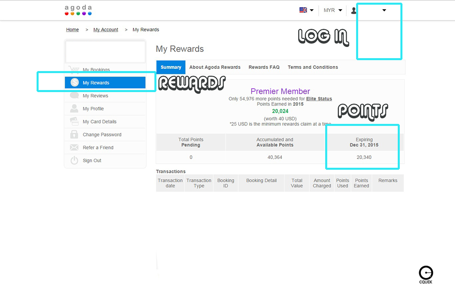The height and width of the screenshot is (301, 455).
Task: Select the Summary tab
Action: [x=171, y=67]
